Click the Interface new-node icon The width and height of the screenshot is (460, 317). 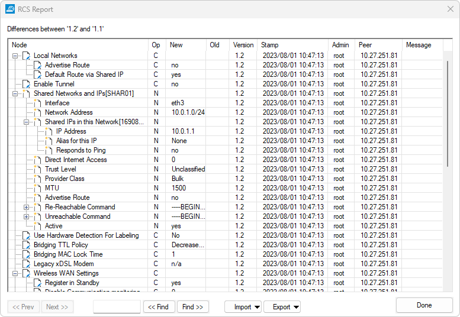[37, 103]
